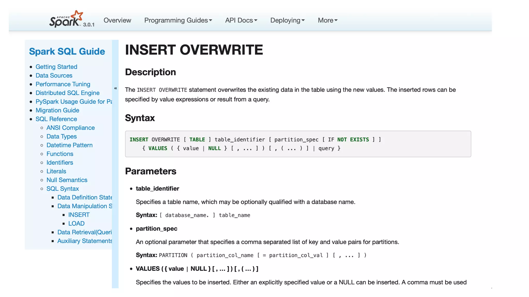Open ANSI Compliance in the sidebar
This screenshot has width=529, height=297.
71,128
